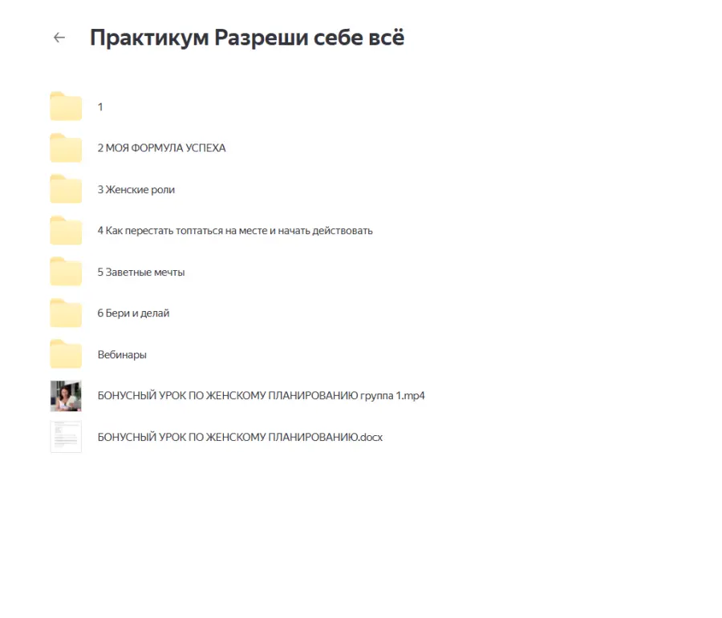This screenshot has height=618, width=722.
Task: Click the mp4 file name "БОНУСНЫЙ УРОК ПО ЖЕНСКОМУ ПЛАНИРОВАНИЮ группа 1"
Action: (261, 395)
